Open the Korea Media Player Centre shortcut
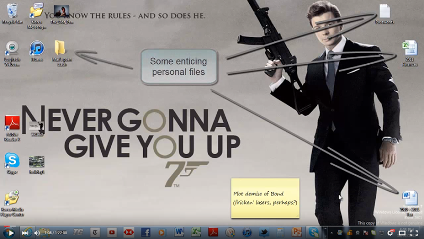 (12, 203)
